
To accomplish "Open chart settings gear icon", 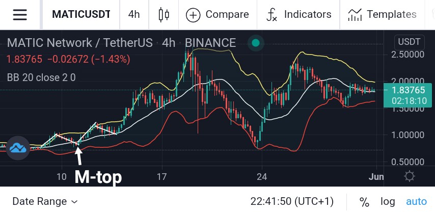I will click(410, 176).
